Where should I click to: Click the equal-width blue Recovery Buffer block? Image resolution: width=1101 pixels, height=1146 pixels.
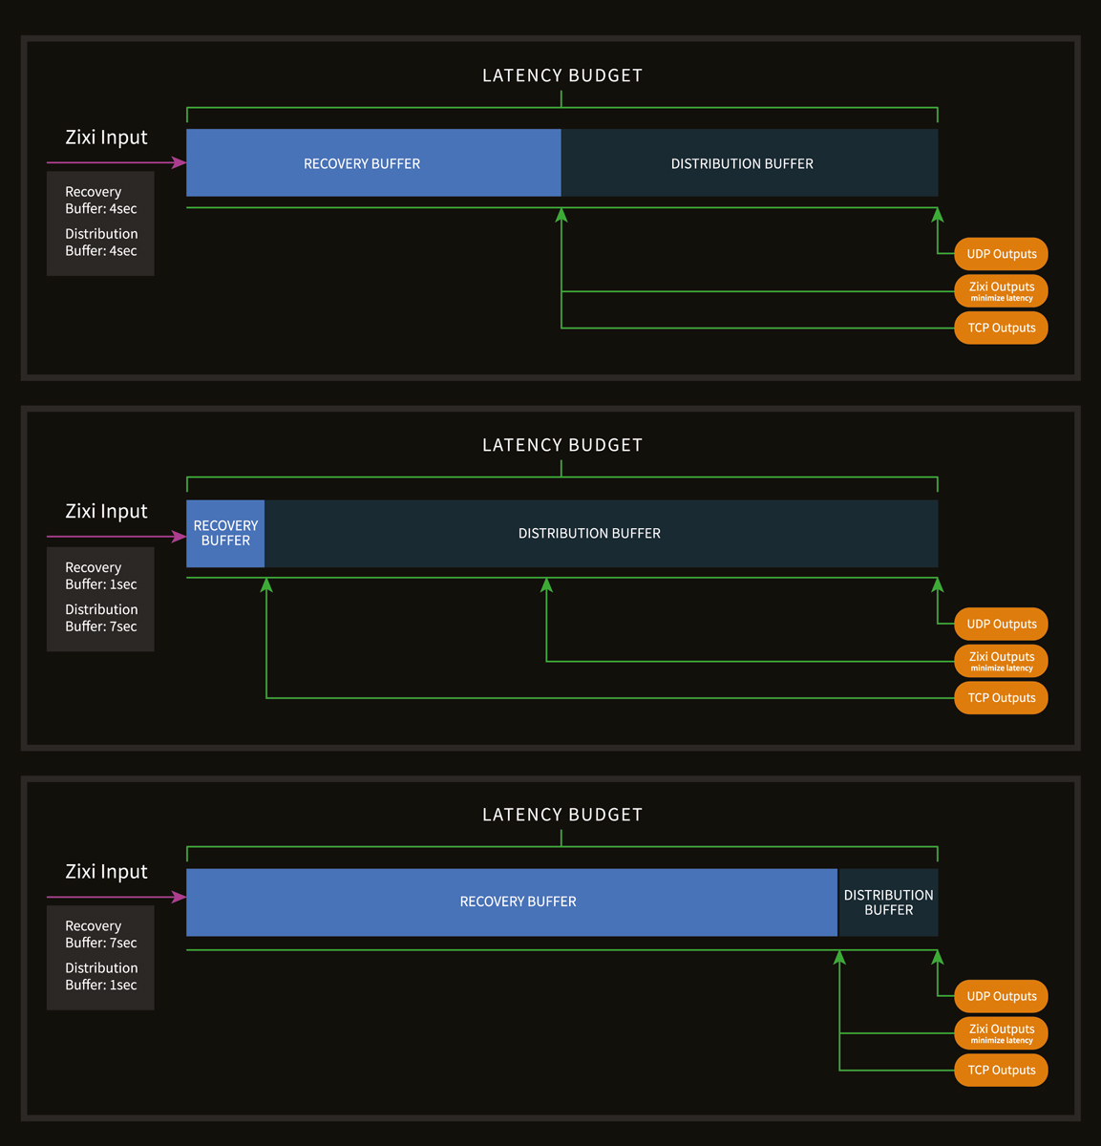[x=372, y=163]
